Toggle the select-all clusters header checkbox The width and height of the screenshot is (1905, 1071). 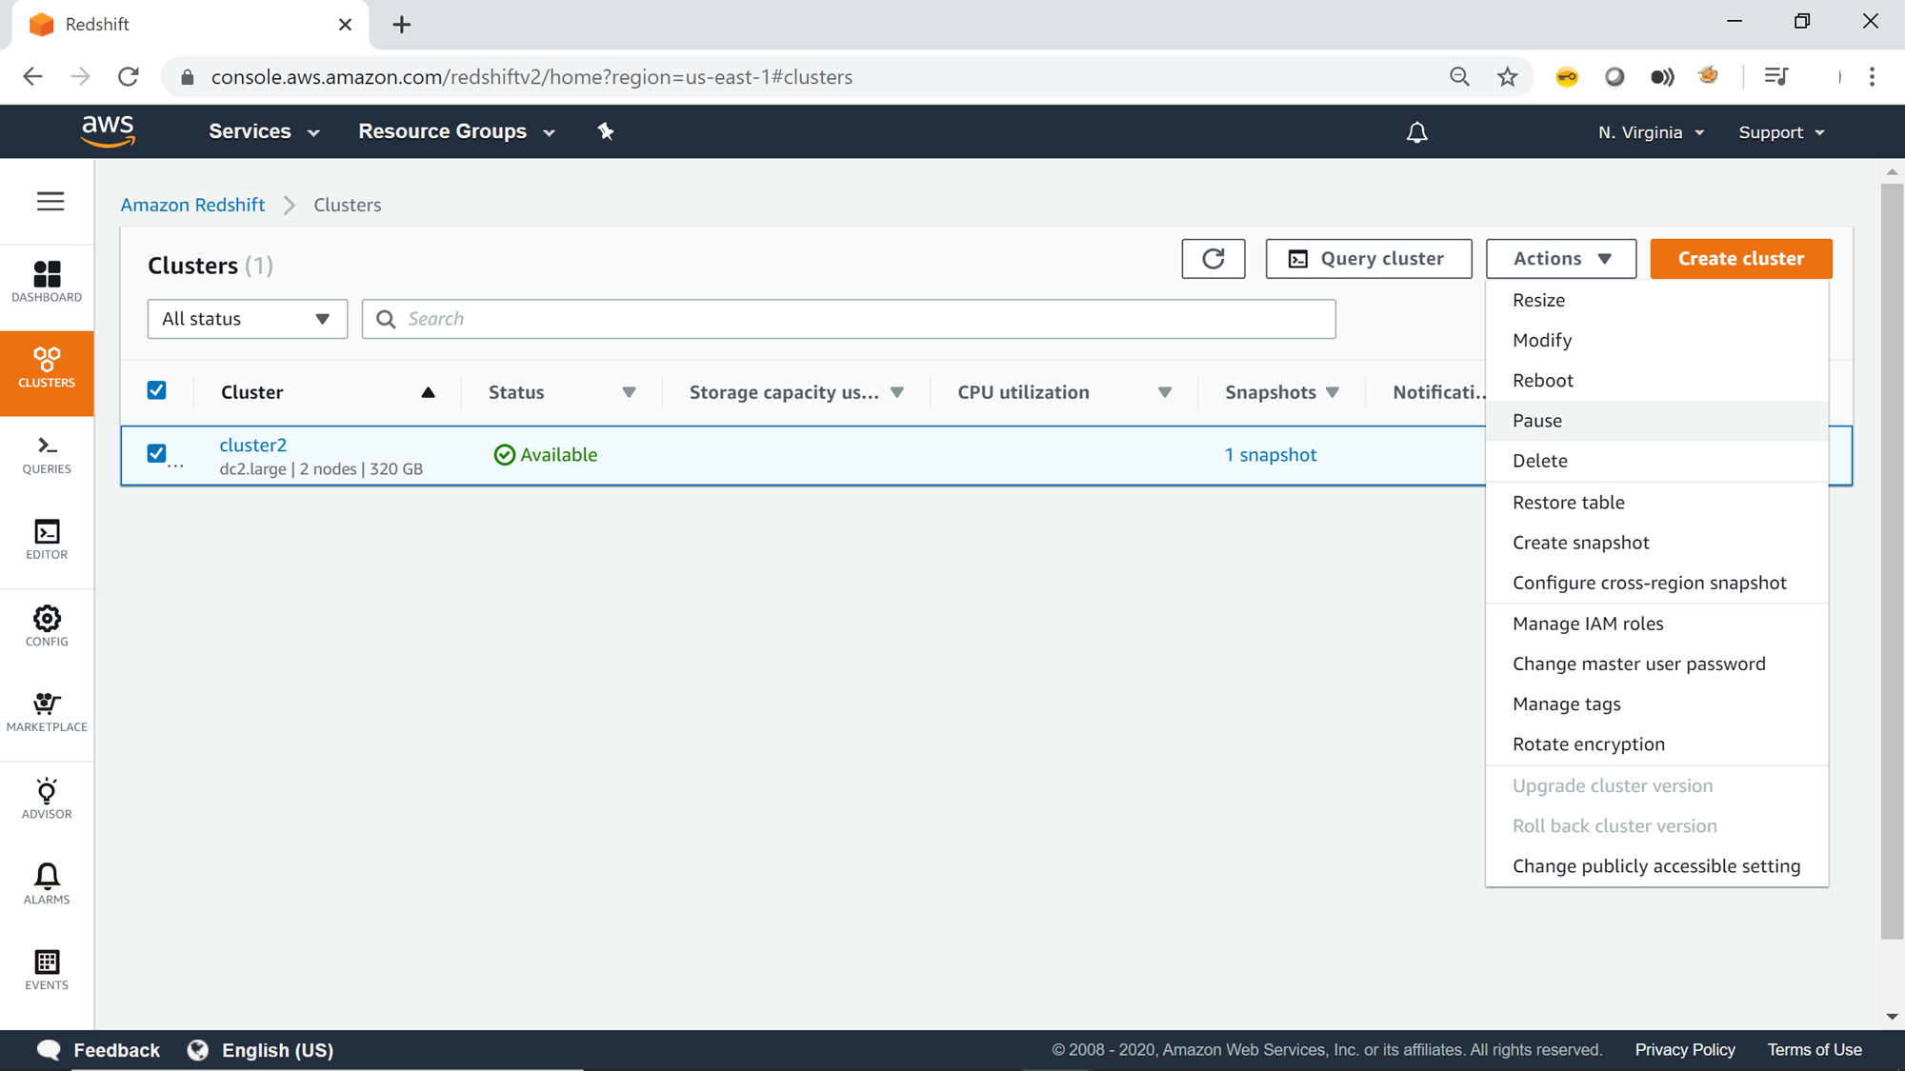[x=157, y=390]
